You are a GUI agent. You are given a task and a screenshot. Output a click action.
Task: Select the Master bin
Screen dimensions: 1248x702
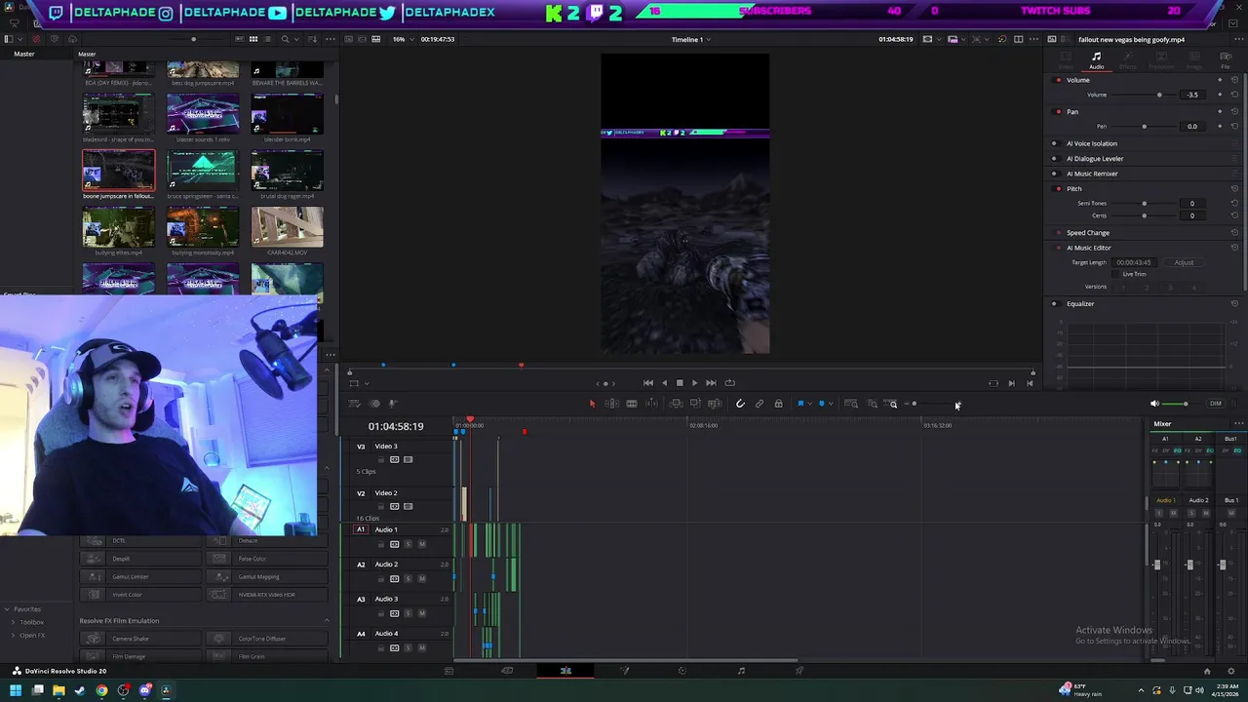[x=24, y=54]
